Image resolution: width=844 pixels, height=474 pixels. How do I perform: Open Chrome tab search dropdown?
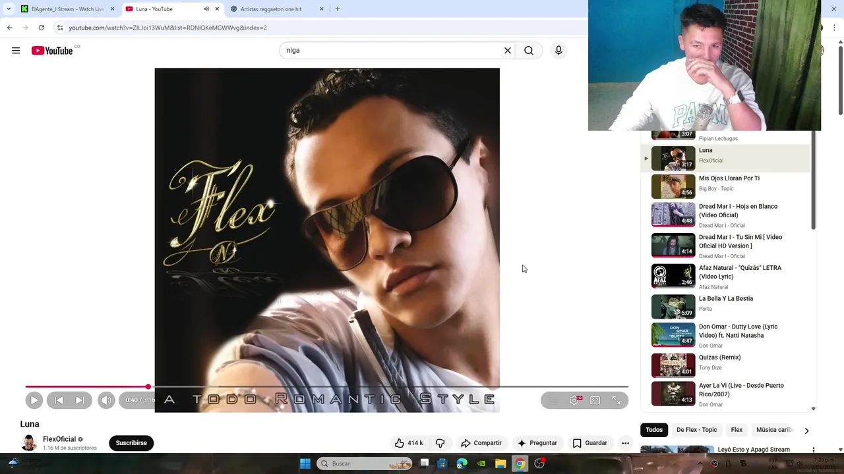pyautogui.click(x=9, y=9)
